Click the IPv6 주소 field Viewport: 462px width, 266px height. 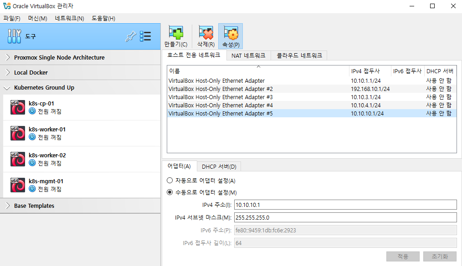pyautogui.click(x=345, y=230)
